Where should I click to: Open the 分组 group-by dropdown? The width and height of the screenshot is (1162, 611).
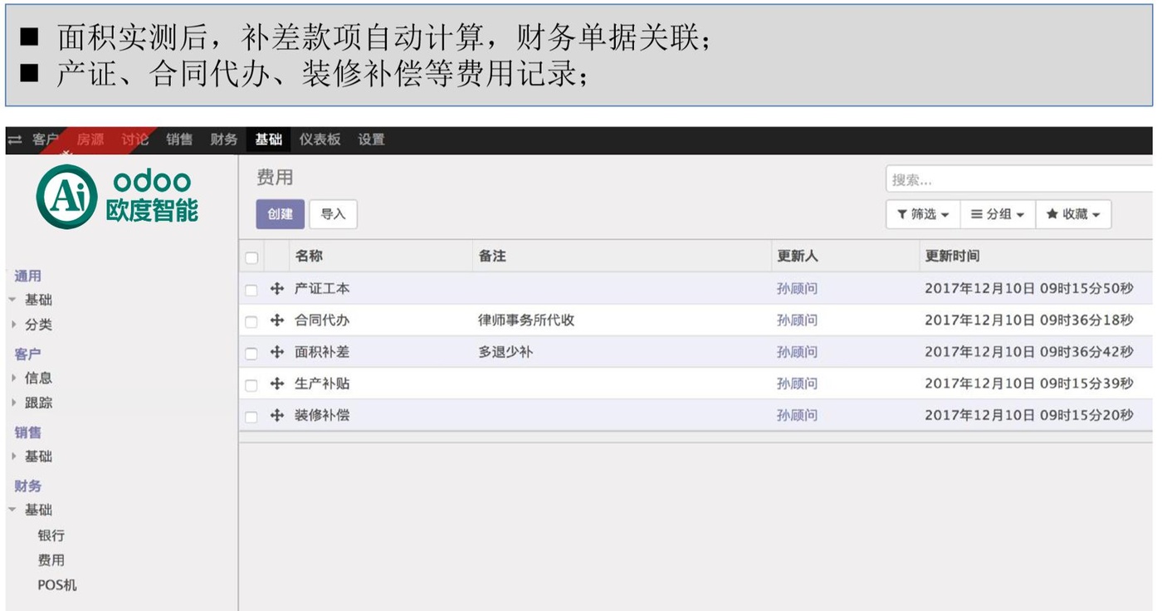pyautogui.click(x=998, y=214)
